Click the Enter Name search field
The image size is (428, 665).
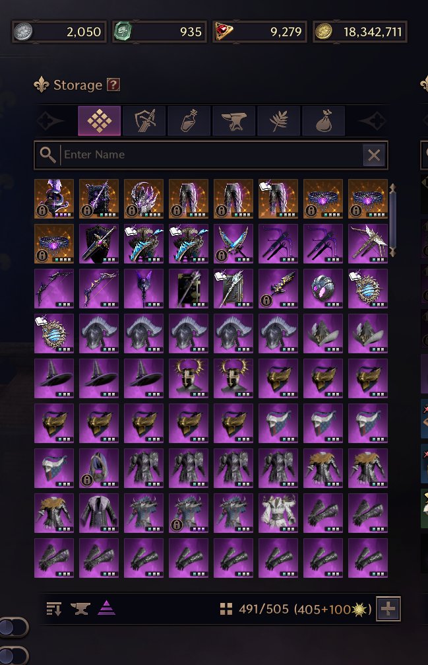[211, 155]
